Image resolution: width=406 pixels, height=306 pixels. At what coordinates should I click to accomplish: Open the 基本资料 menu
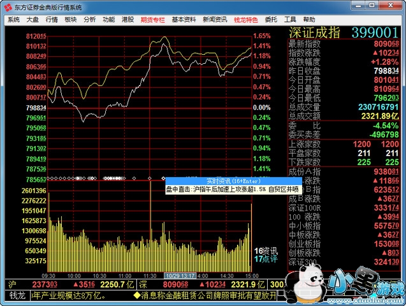point(184,20)
